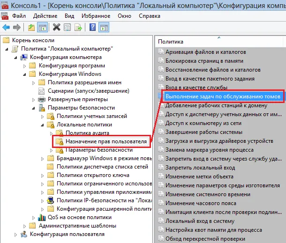Click the Export list toolbar icon
This screenshot has height=243, width=286.
[x=78, y=28]
